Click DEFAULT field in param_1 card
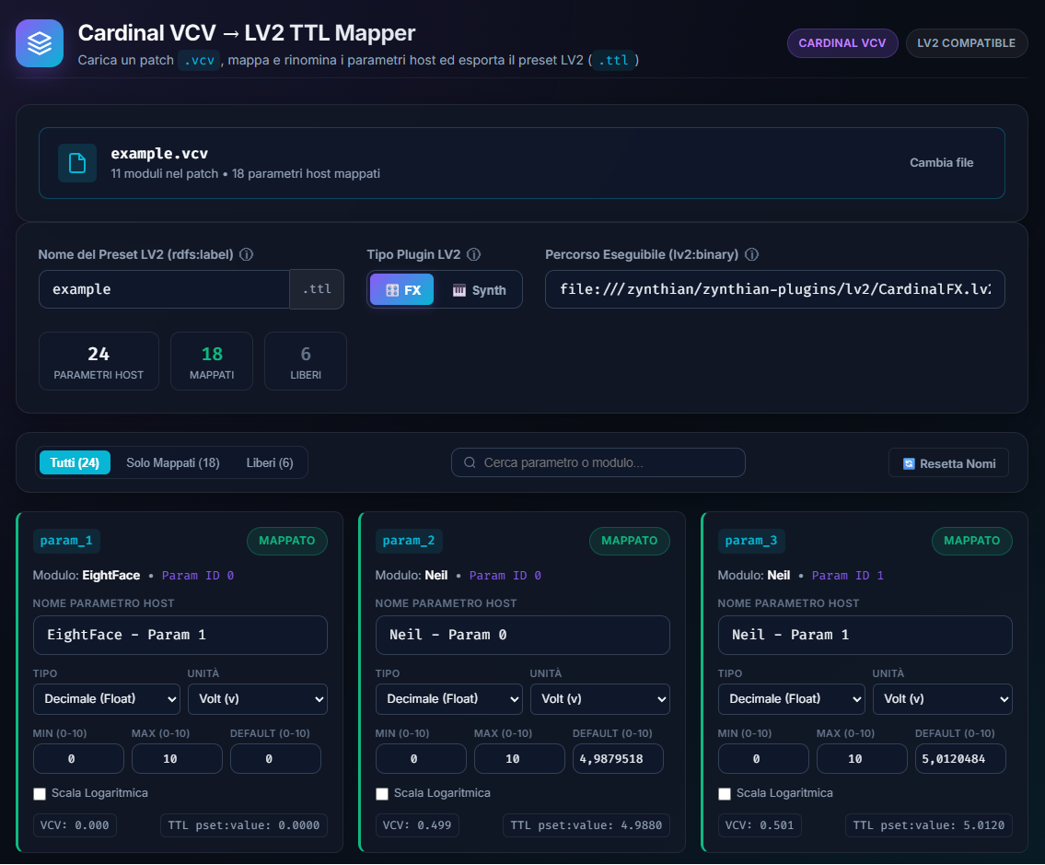Image resolution: width=1045 pixels, height=865 pixels. coord(276,759)
